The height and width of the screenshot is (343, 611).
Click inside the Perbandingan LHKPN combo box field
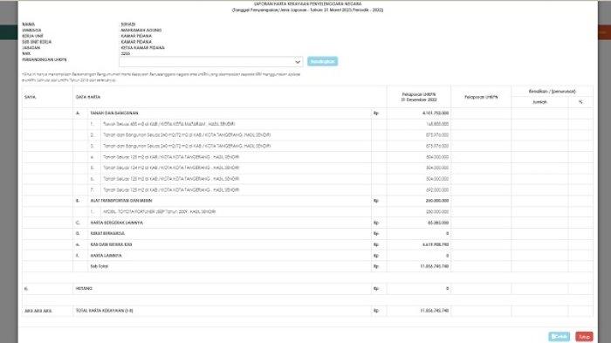tap(211, 62)
